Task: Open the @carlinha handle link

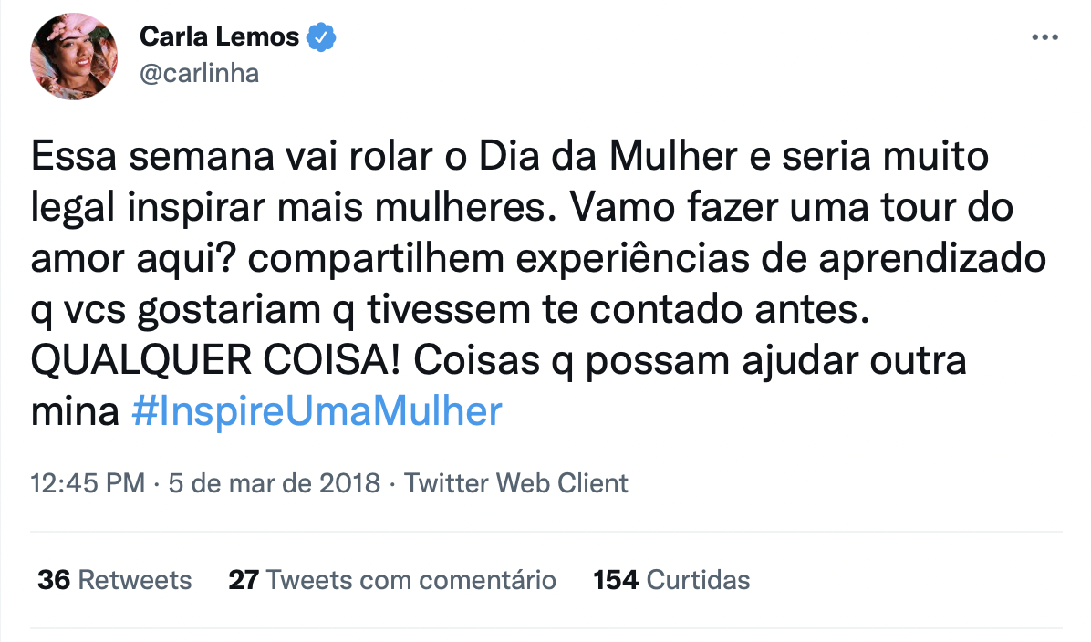Action: pos(199,74)
